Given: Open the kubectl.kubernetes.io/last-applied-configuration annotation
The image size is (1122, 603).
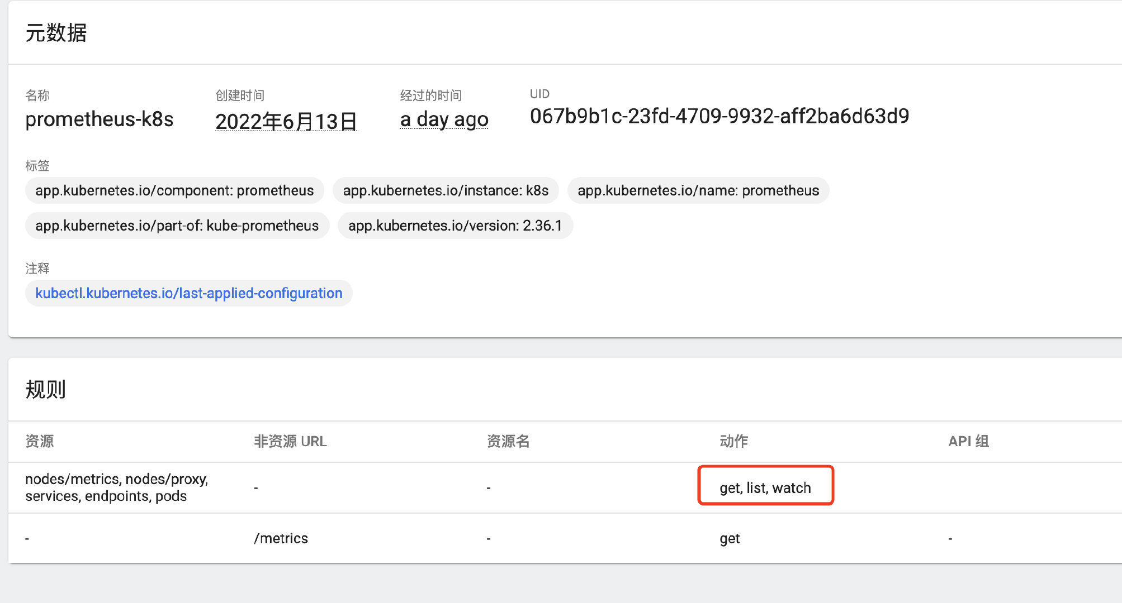Looking at the screenshot, I should 188,293.
